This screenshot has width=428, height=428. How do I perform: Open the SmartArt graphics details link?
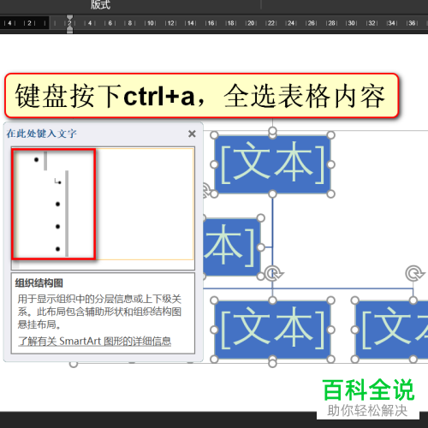pyautogui.click(x=95, y=342)
